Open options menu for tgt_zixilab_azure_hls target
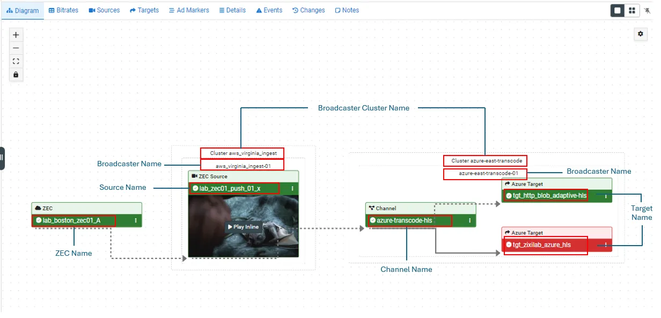 606,245
